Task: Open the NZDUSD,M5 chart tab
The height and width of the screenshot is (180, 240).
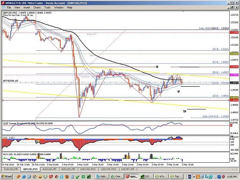Action: (68, 169)
